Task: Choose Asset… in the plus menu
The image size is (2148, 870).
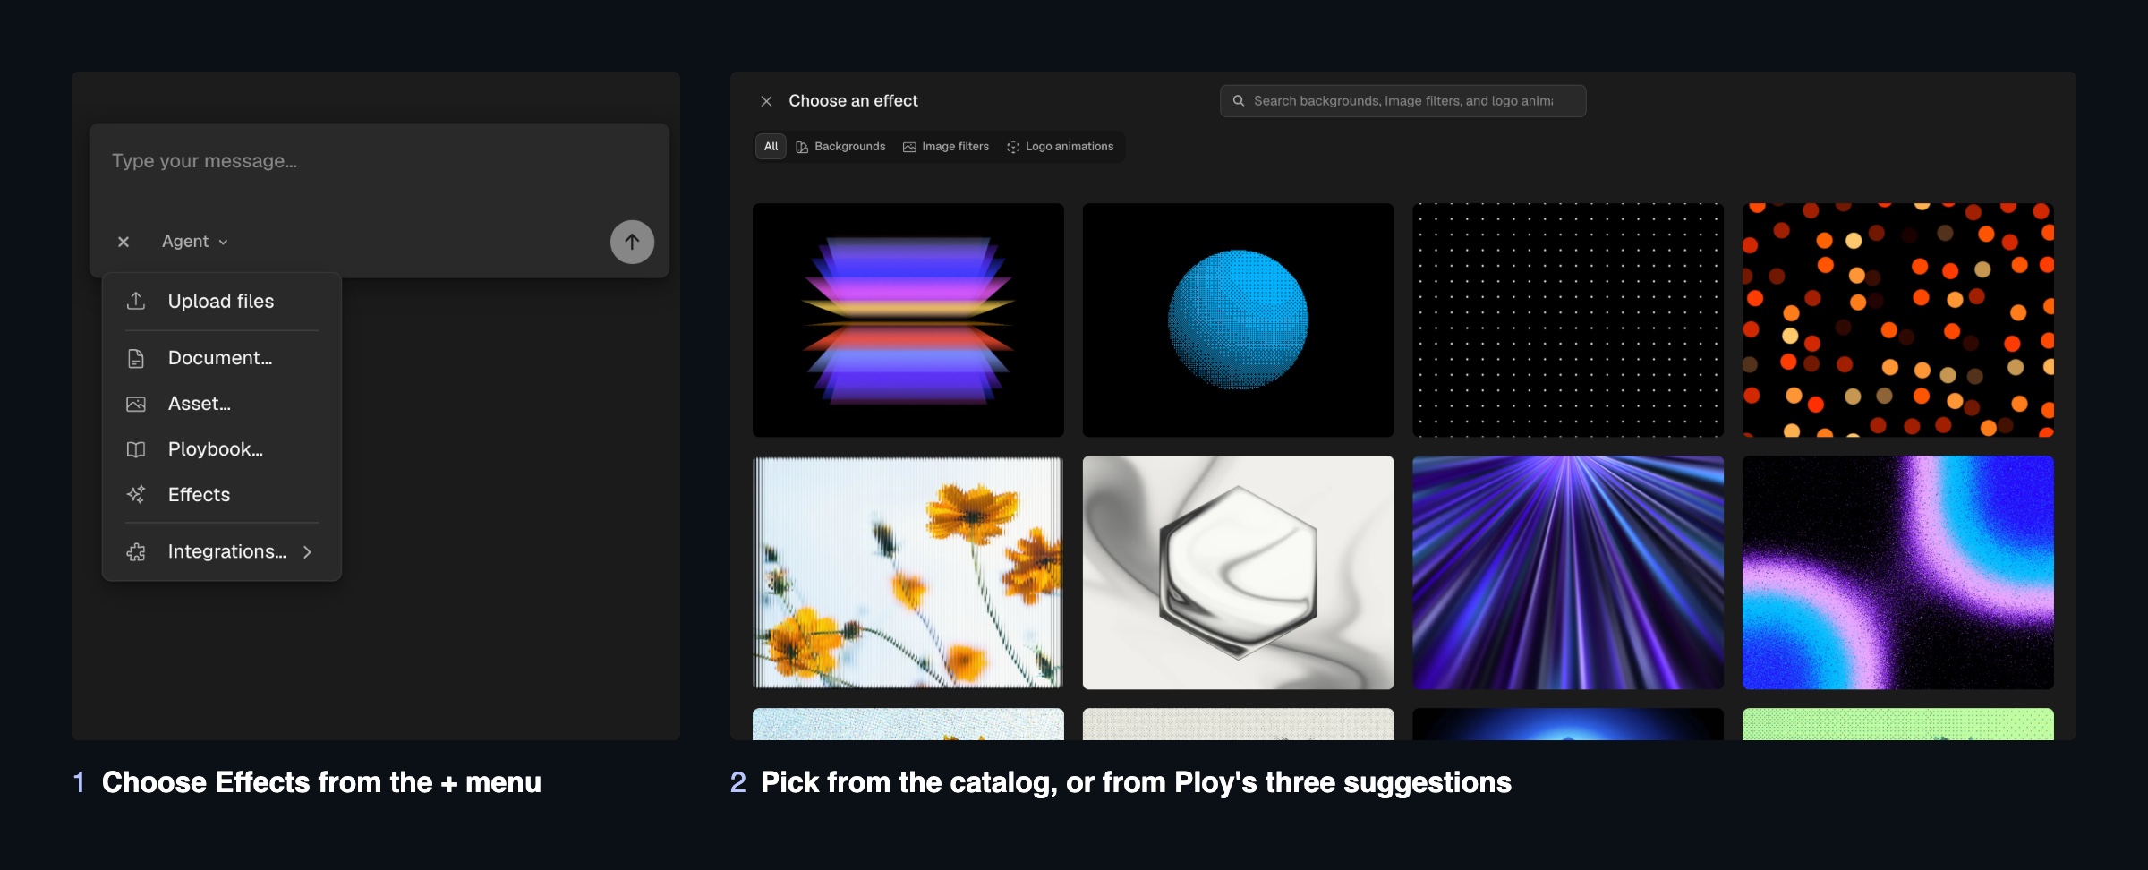Action: tap(222, 404)
